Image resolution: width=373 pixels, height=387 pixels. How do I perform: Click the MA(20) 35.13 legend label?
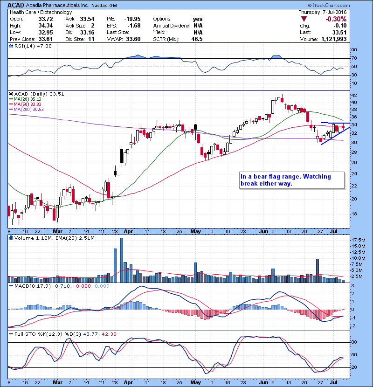pos(27,99)
